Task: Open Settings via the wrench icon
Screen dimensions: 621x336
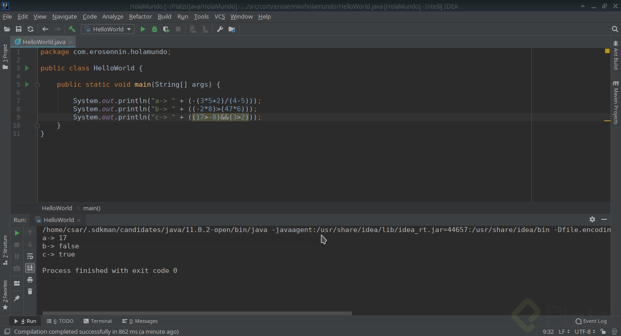Action: tap(220, 29)
